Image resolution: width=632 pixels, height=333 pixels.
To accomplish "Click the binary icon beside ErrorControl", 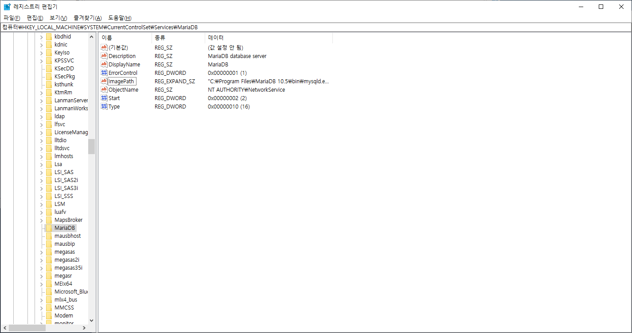I will click(x=104, y=73).
